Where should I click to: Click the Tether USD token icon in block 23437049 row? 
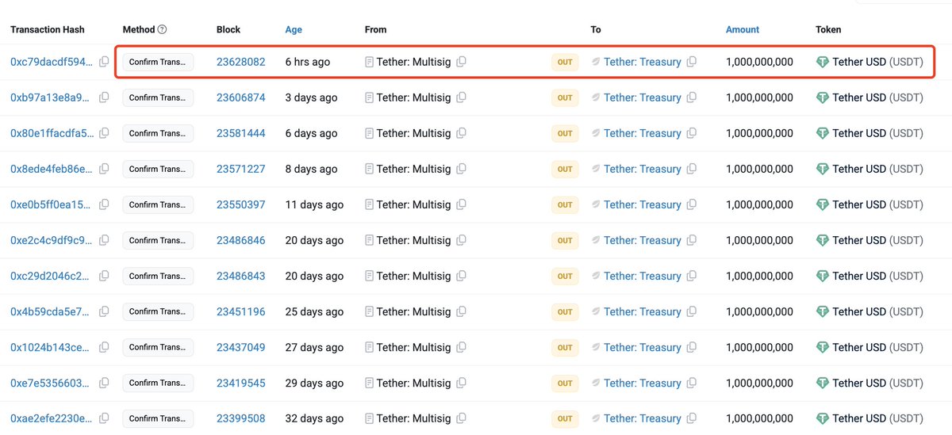pyautogui.click(x=823, y=347)
